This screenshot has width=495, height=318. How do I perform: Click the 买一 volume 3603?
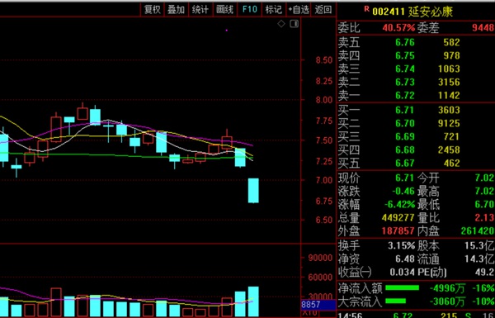(x=449, y=110)
